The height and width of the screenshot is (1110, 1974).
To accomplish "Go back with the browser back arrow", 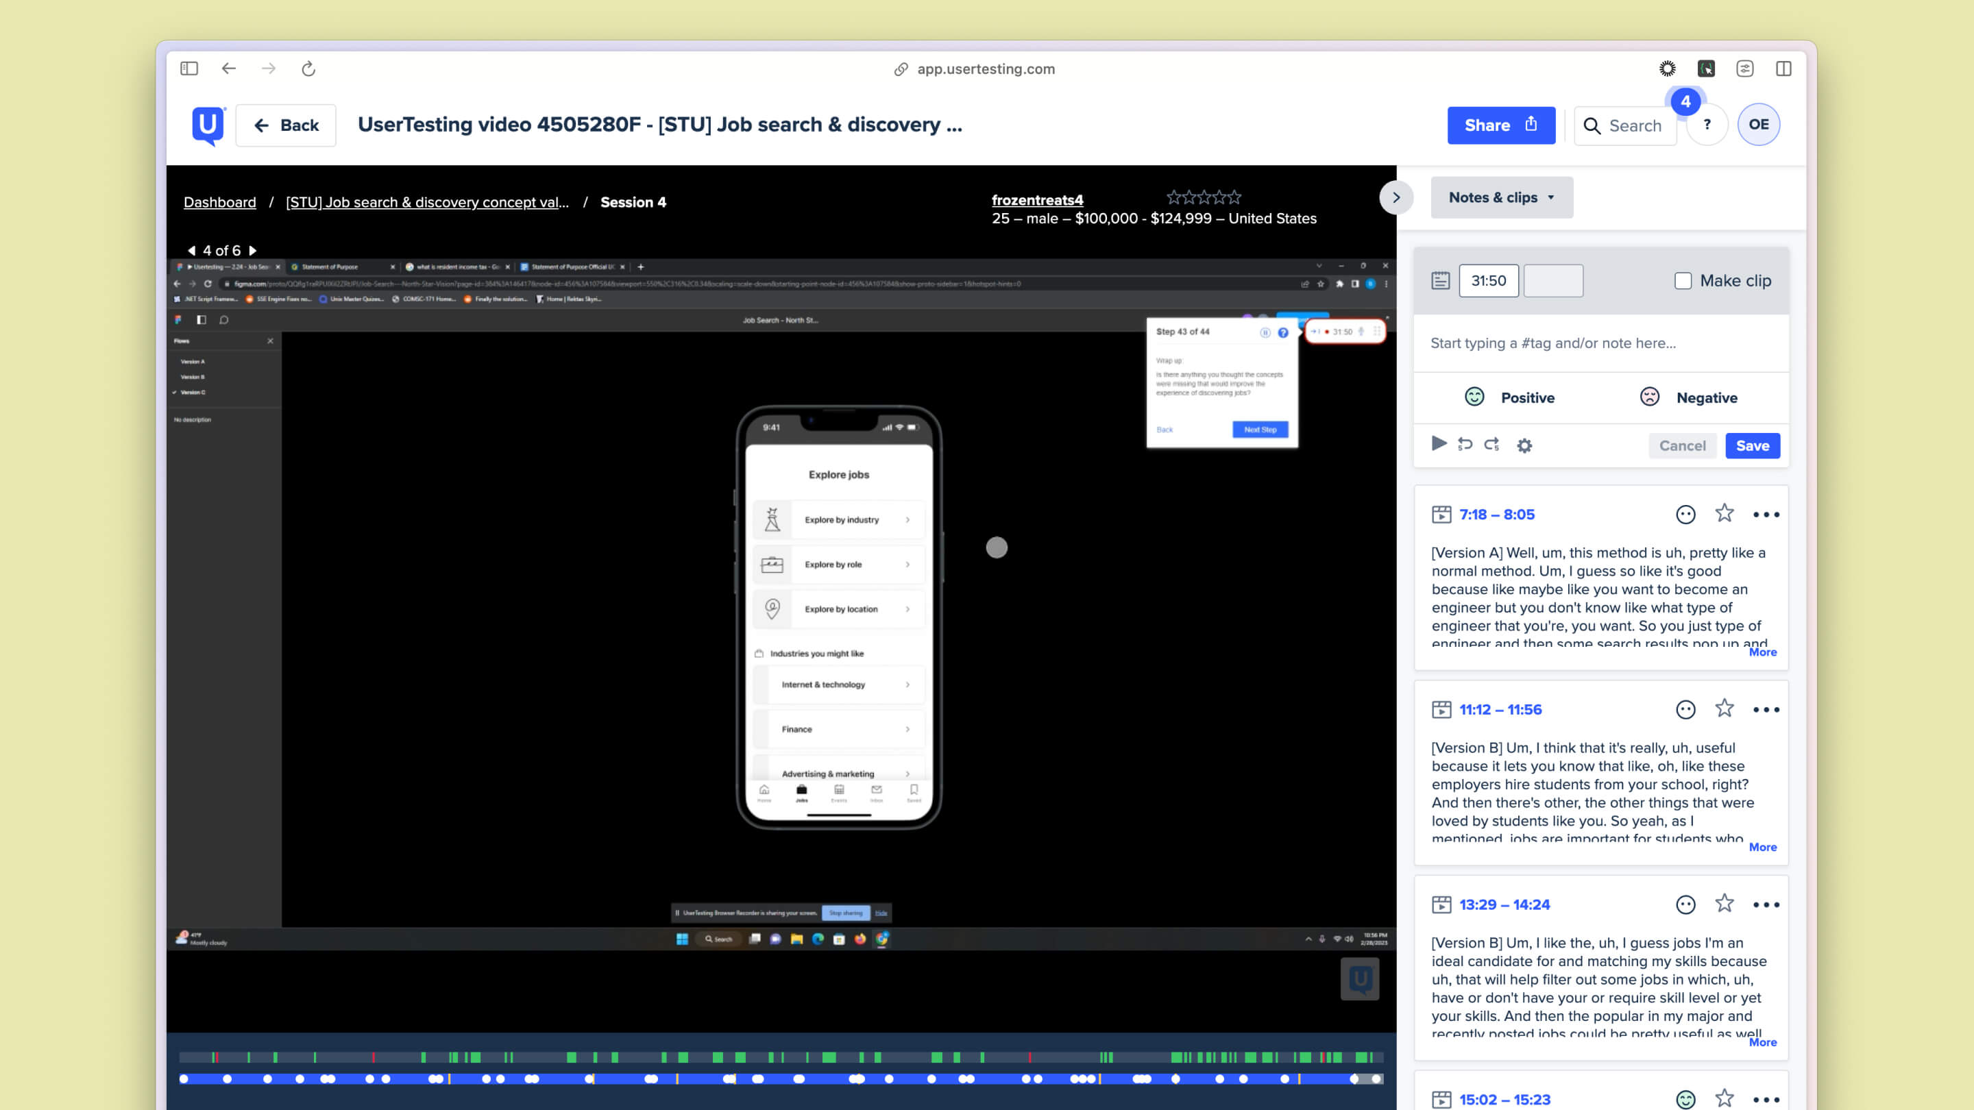I will pos(228,69).
